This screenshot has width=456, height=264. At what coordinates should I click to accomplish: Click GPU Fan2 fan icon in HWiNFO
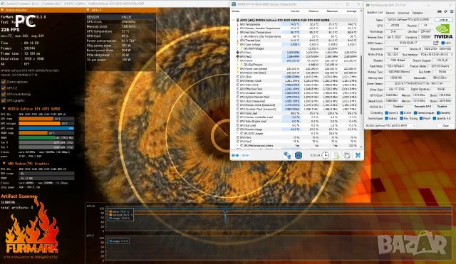pos(238,56)
